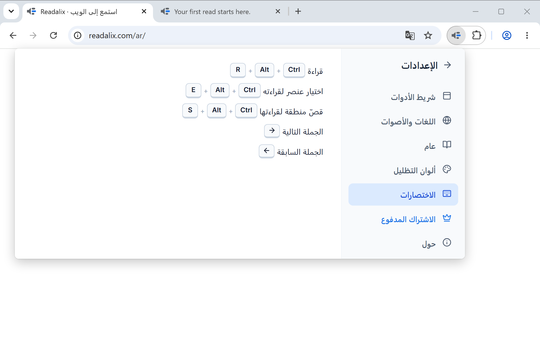Open الاشتراك المدفوع premium subscription link
540x337 pixels.
pyautogui.click(x=403, y=219)
